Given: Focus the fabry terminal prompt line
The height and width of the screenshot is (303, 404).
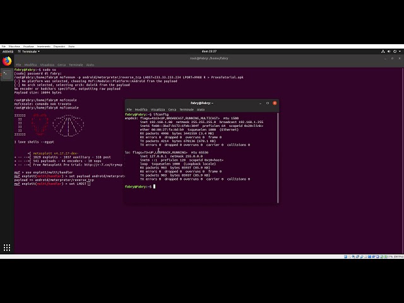Looking at the screenshot, I should click(140, 187).
